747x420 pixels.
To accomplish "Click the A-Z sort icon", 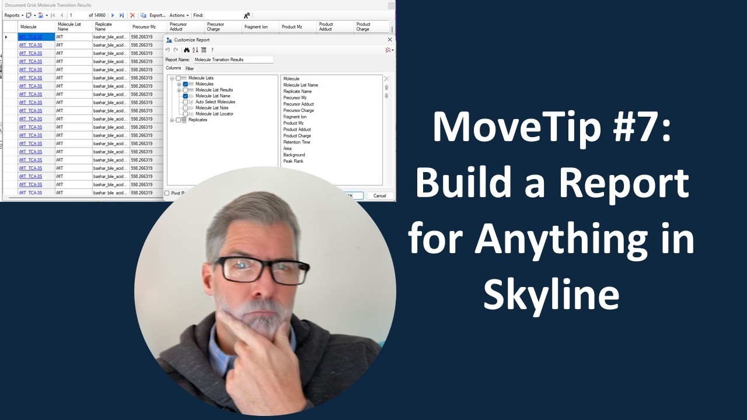I will click(x=195, y=50).
